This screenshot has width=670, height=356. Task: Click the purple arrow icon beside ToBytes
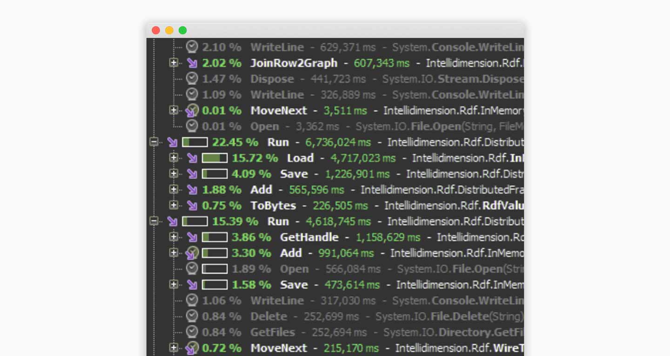point(192,205)
